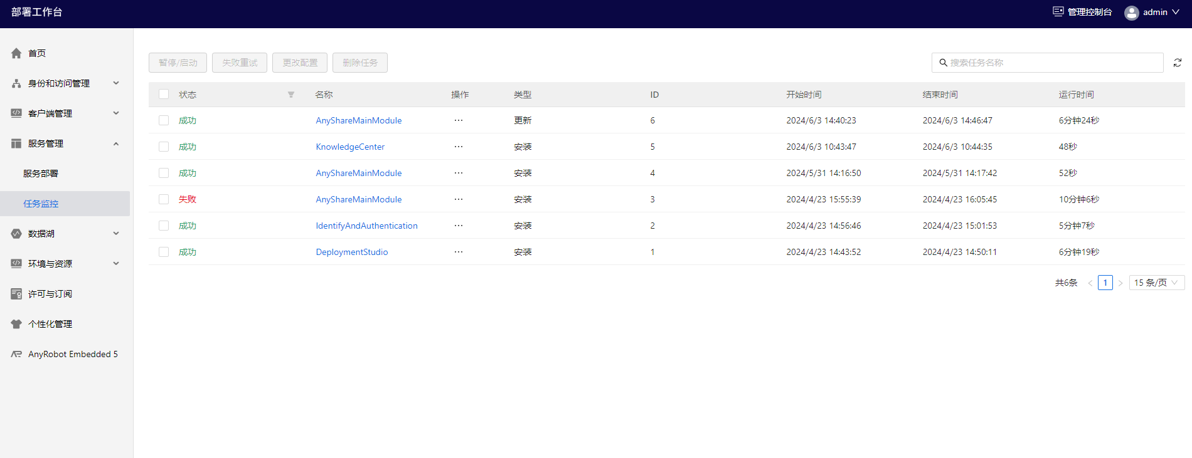Open the status column filter icon
This screenshot has width=1192, height=458.
(291, 95)
